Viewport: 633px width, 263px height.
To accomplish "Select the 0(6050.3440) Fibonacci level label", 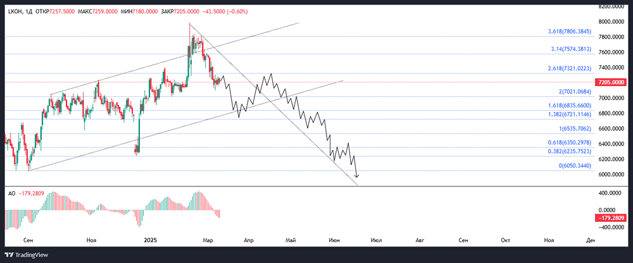I will 575,166.
